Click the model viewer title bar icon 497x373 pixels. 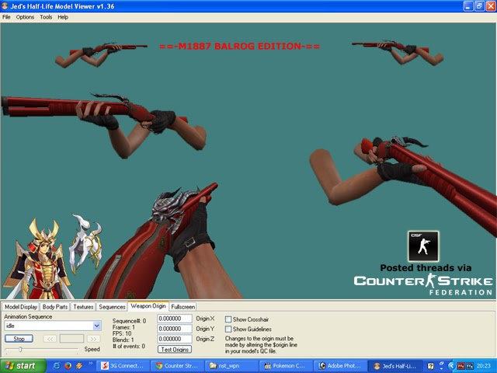[x=5, y=6]
